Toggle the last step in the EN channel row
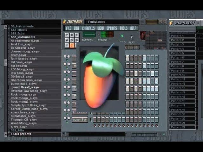 click(156, 112)
